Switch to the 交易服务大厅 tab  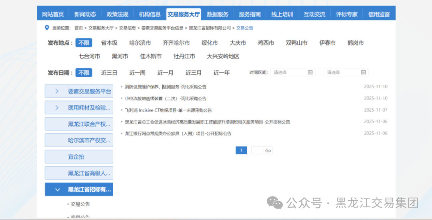click(x=184, y=14)
